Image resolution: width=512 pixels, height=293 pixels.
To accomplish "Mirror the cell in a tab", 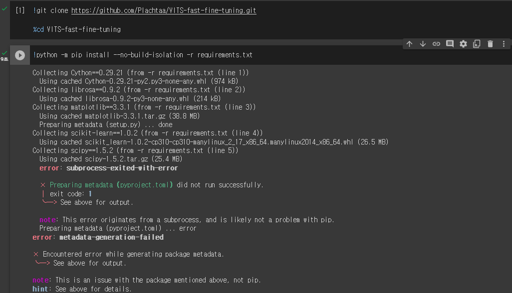I will 477,44.
